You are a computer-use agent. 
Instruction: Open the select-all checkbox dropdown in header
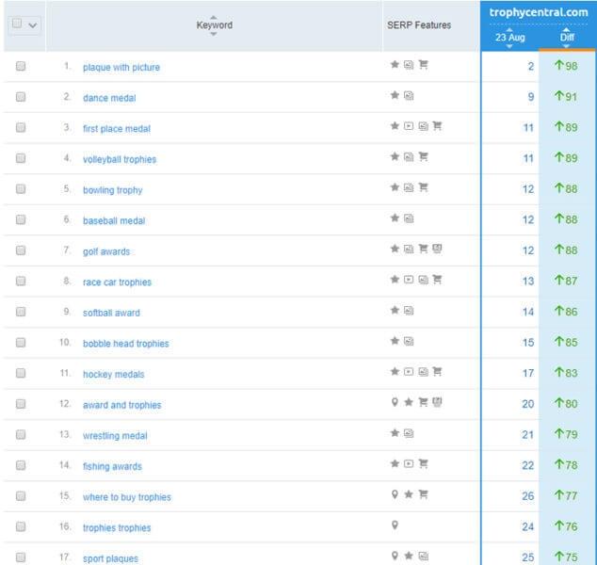pyautogui.click(x=34, y=24)
